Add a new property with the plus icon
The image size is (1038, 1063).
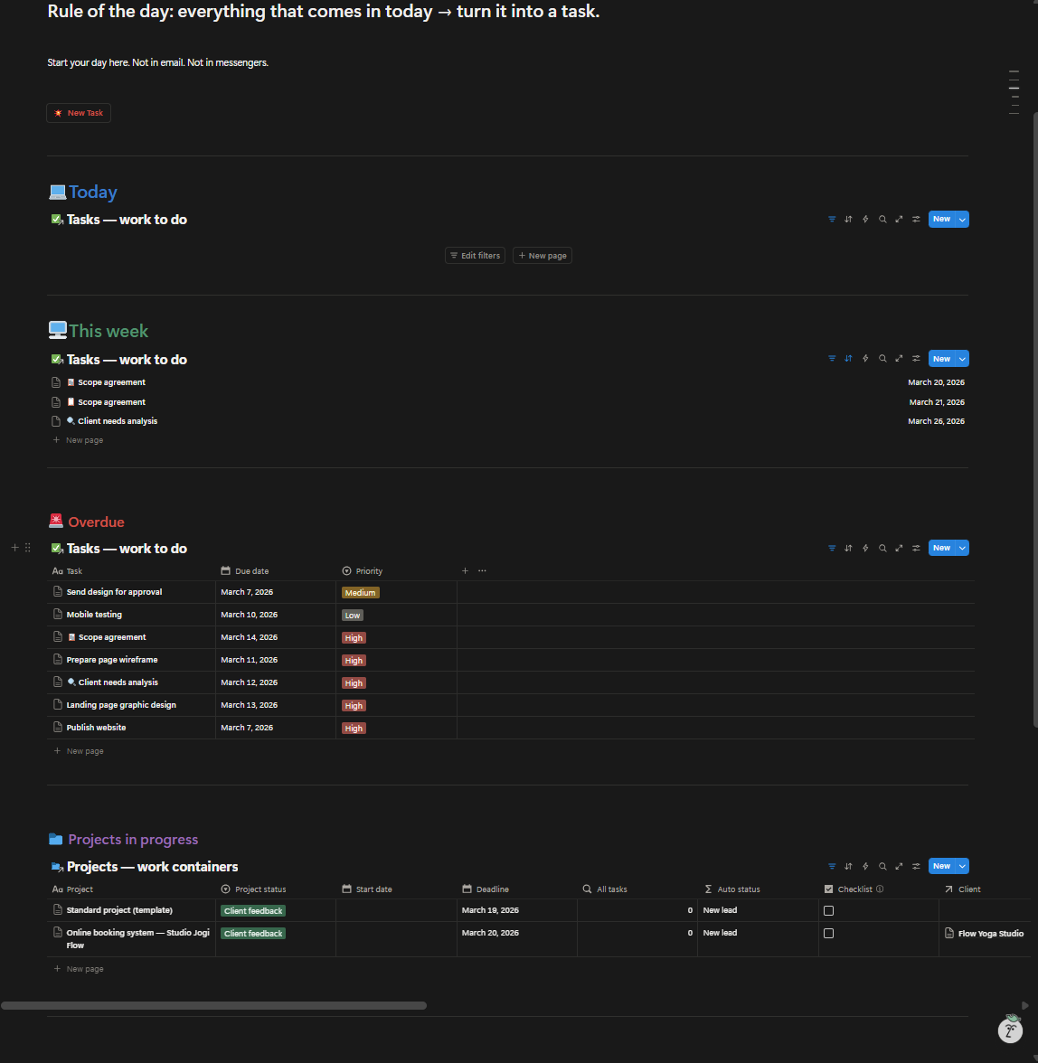[x=465, y=570]
